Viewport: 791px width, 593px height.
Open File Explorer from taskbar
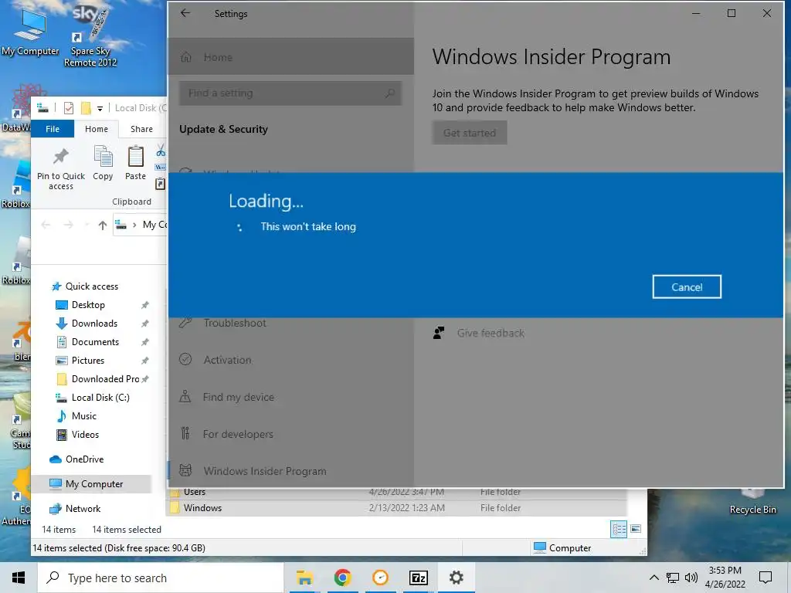click(x=304, y=578)
